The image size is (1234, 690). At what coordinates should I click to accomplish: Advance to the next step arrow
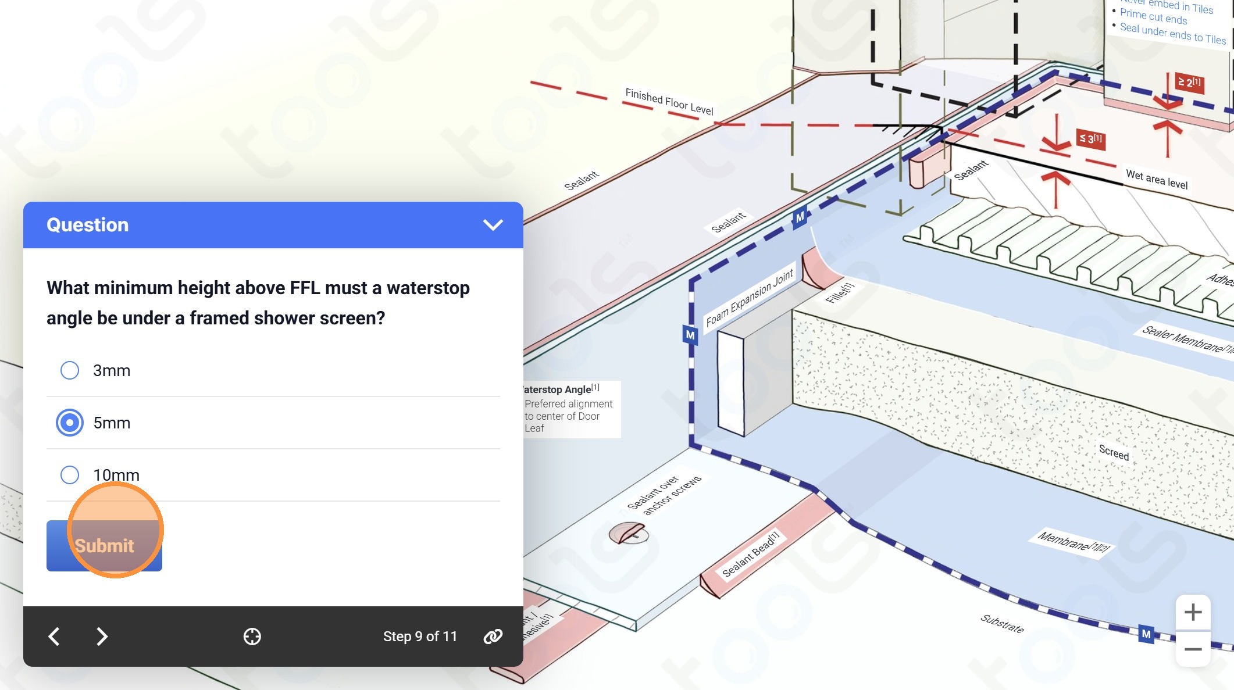pos(102,637)
